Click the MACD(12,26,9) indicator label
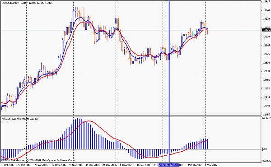The height and width of the screenshot is (167, 271). coord(11,119)
